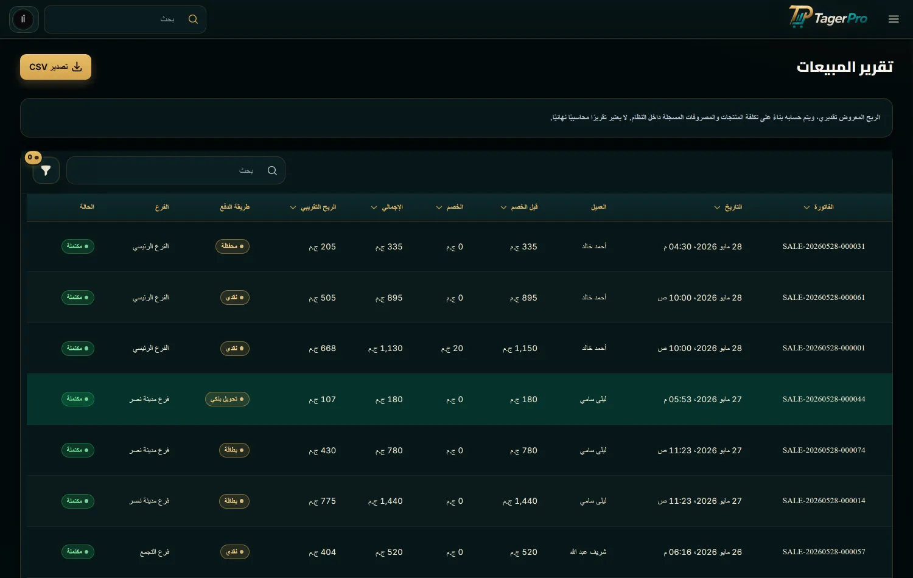Viewport: 913px width, 578px height.
Task: Select invoice SALE-20260528-000031
Action: point(824,246)
